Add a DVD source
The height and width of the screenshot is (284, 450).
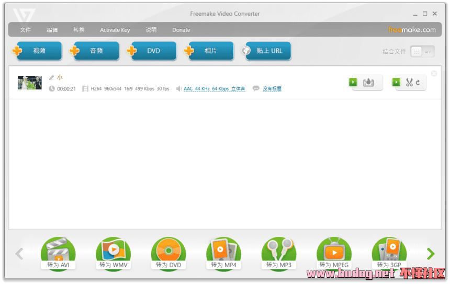(x=152, y=51)
